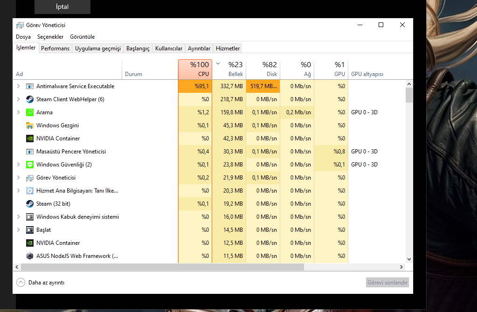The width and height of the screenshot is (477, 312).
Task: Sort by the GPU percentage column header
Action: 331,69
